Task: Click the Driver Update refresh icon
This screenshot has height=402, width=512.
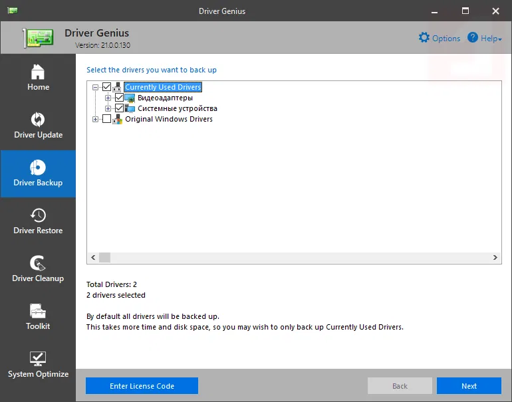Action: (x=38, y=120)
